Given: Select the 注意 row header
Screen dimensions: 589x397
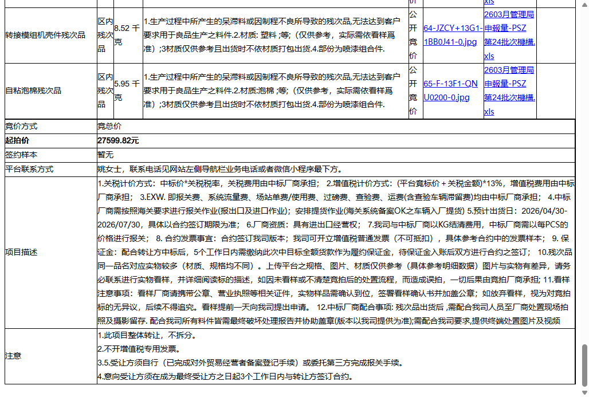Looking at the screenshot, I should click(13, 355).
